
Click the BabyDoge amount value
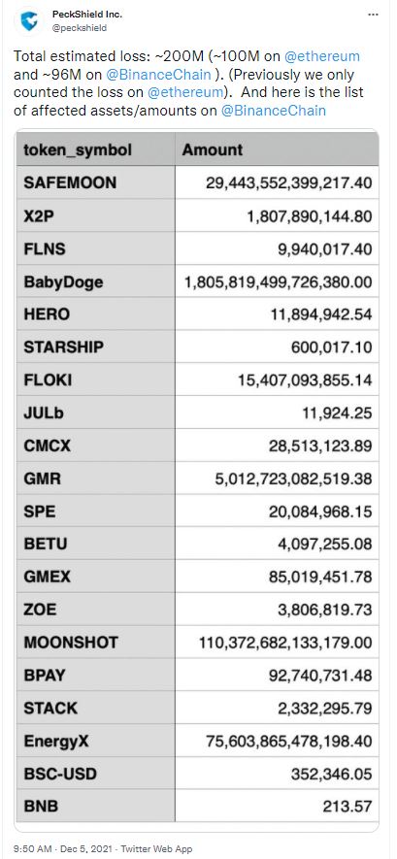[x=277, y=282]
